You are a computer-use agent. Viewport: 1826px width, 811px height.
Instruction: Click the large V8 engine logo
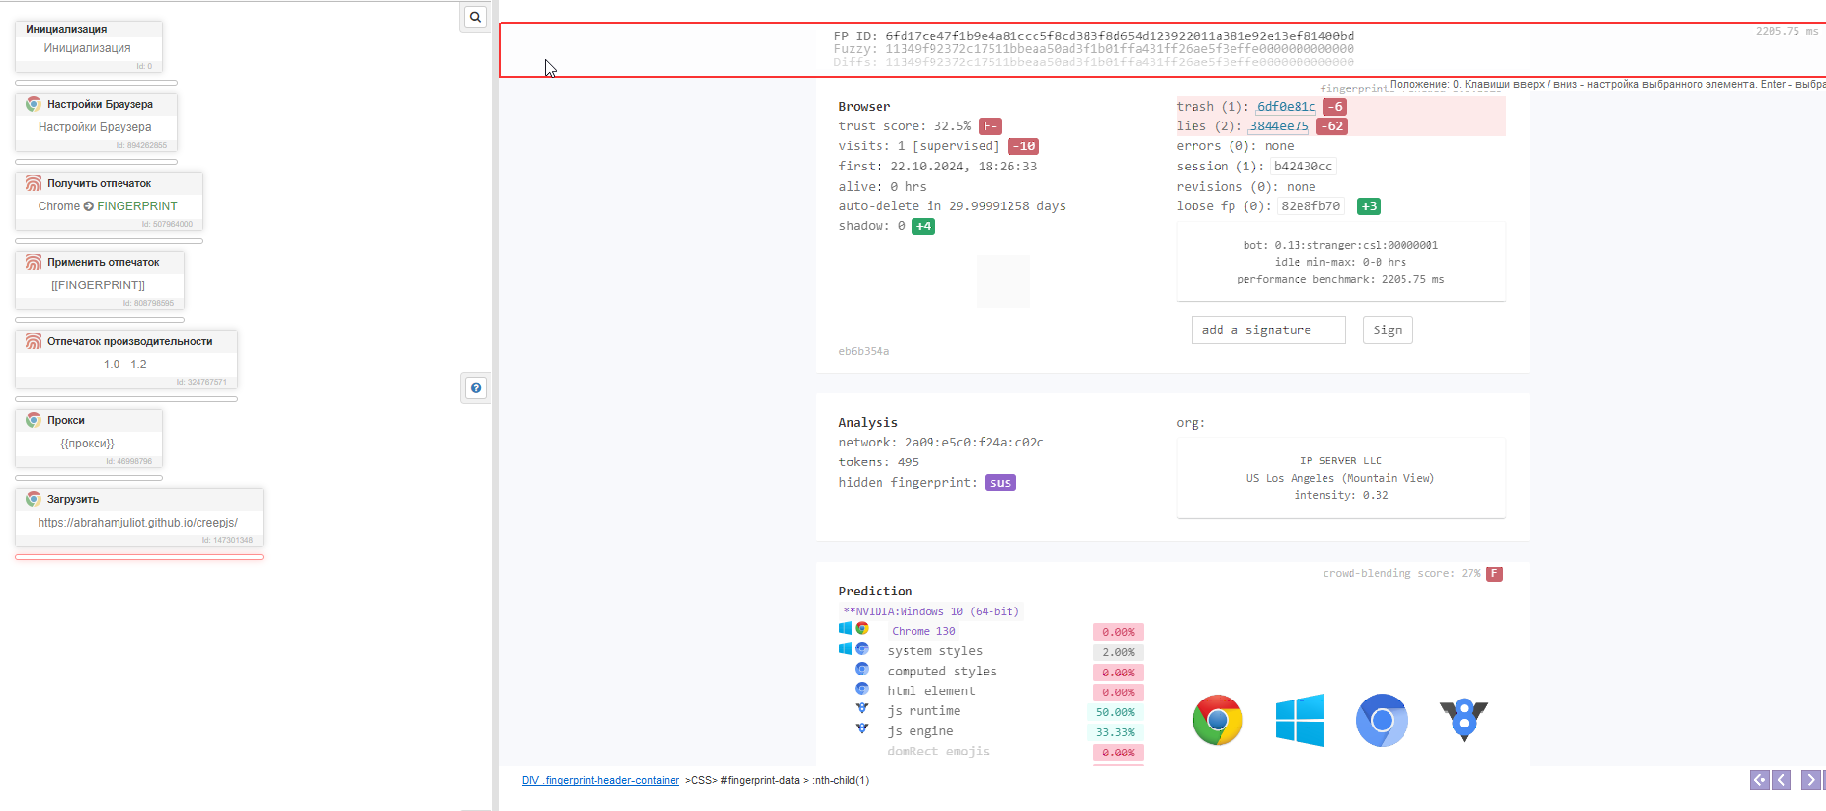1464,719
